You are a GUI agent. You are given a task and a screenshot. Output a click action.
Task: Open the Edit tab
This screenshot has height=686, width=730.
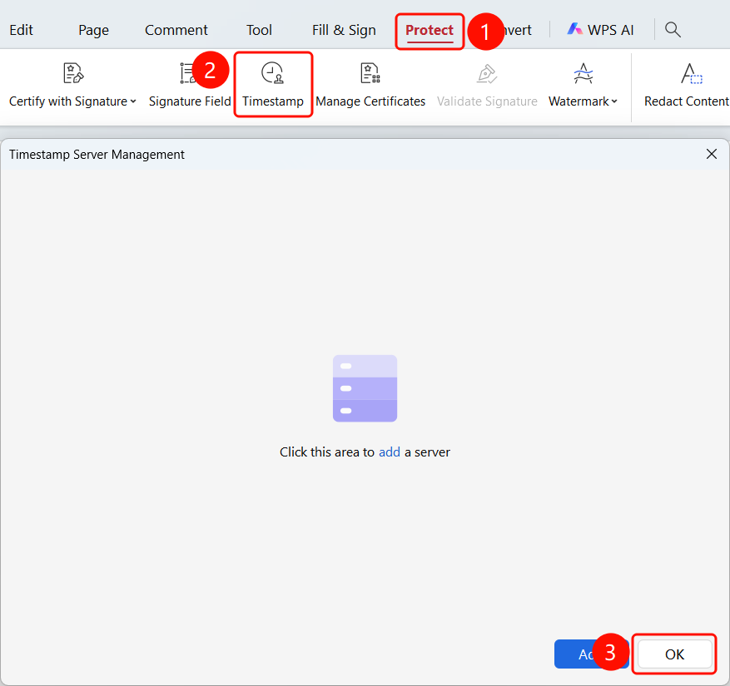pos(21,30)
